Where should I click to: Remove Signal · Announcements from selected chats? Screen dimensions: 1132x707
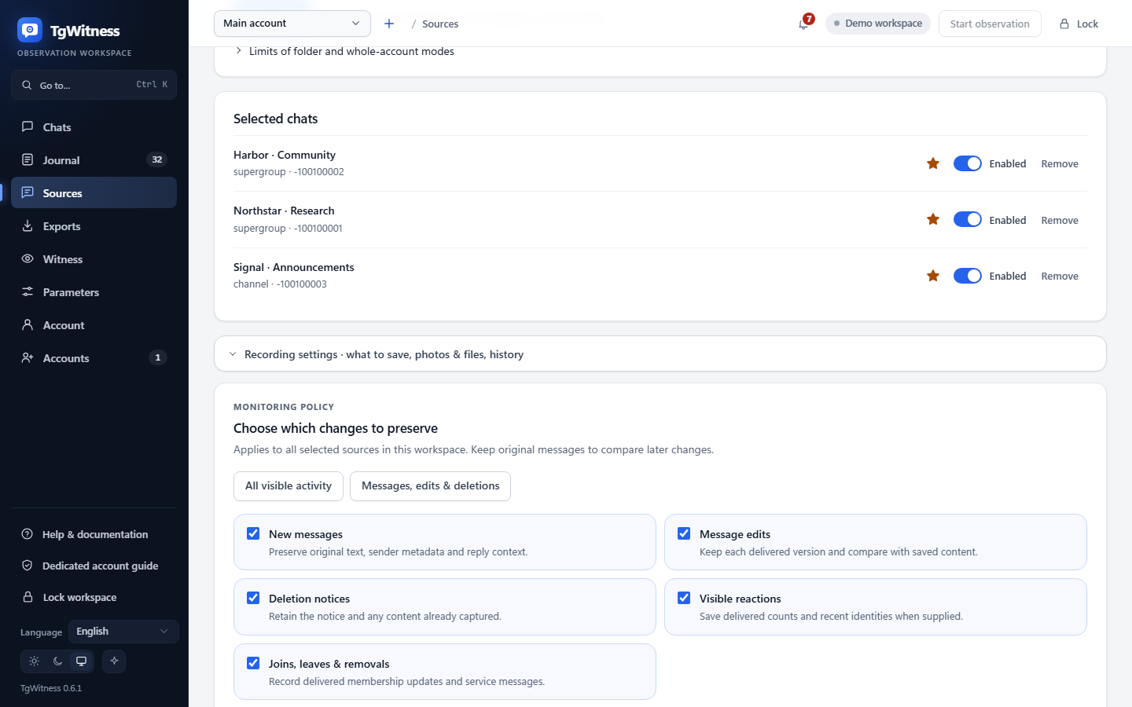[1060, 277]
